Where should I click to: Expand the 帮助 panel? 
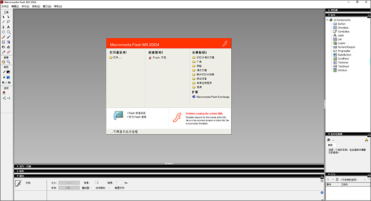pos(17,171)
